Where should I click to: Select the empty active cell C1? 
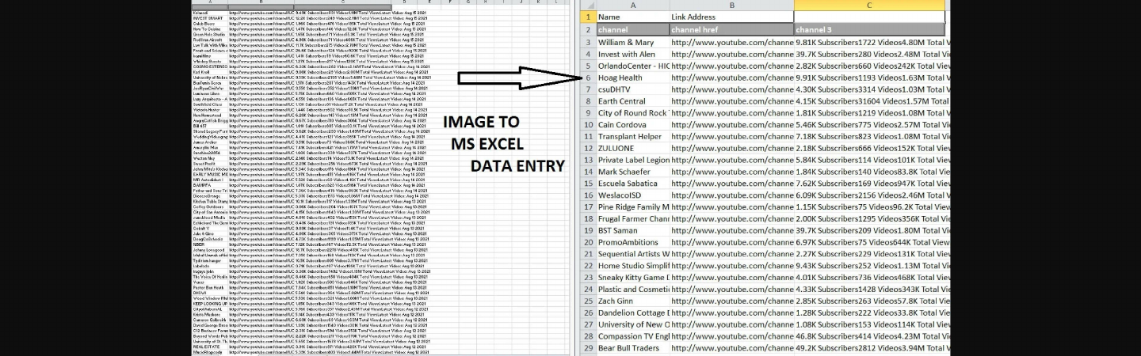coord(869,17)
